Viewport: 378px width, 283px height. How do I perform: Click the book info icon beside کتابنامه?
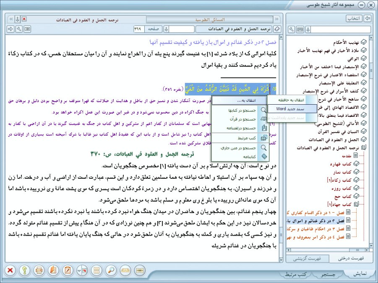point(264,157)
